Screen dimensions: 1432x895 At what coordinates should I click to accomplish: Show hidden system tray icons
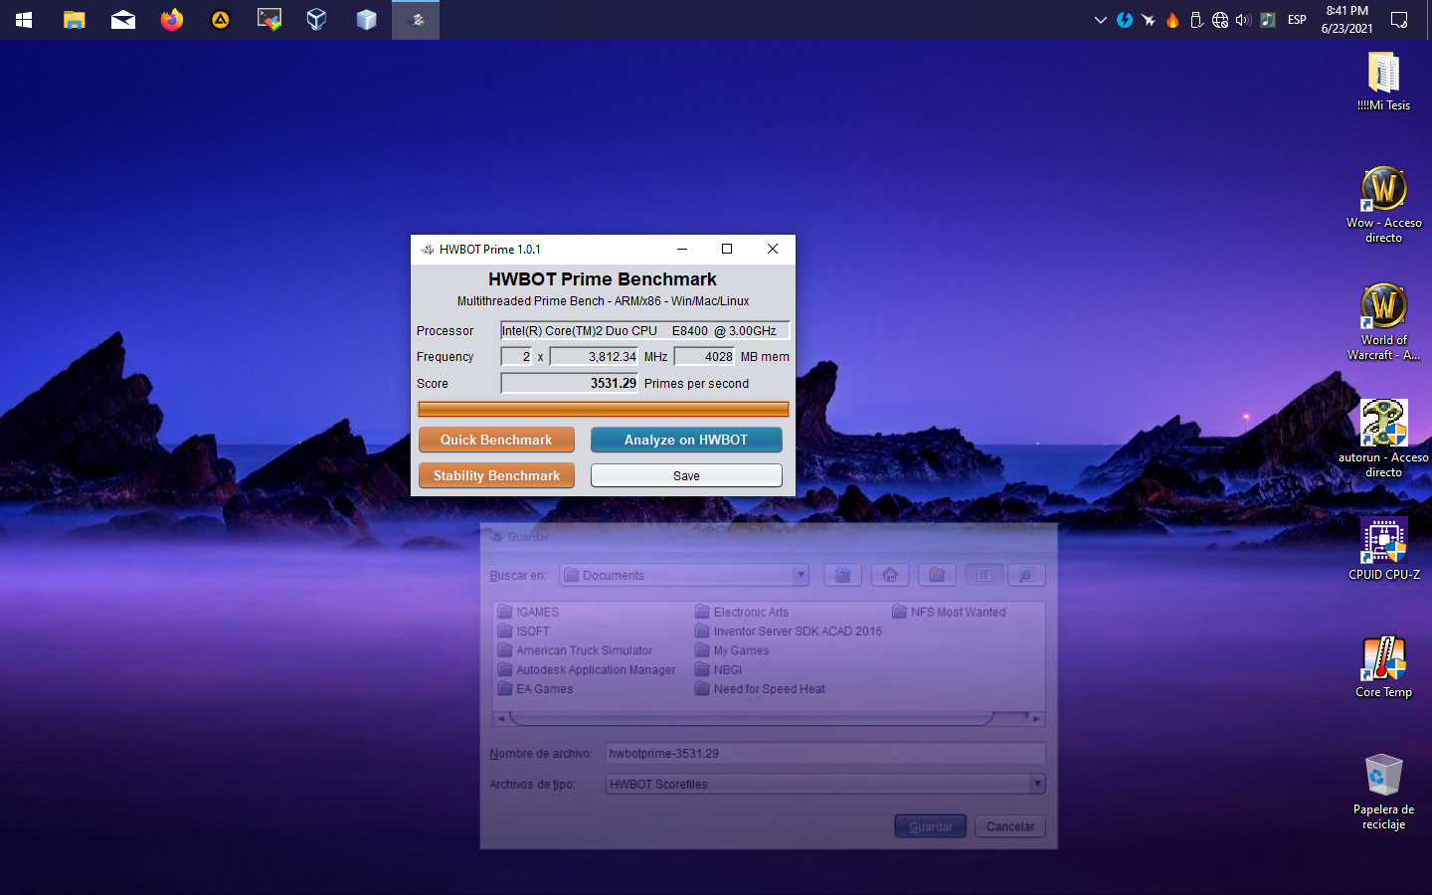[x=1100, y=20]
